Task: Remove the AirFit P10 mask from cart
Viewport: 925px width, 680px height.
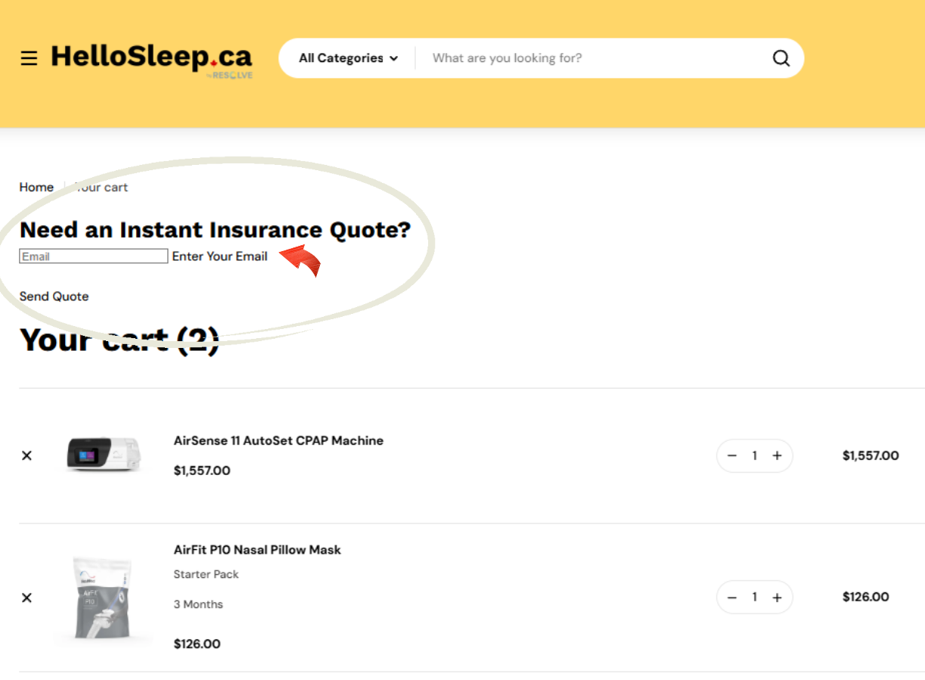Action: click(26, 598)
